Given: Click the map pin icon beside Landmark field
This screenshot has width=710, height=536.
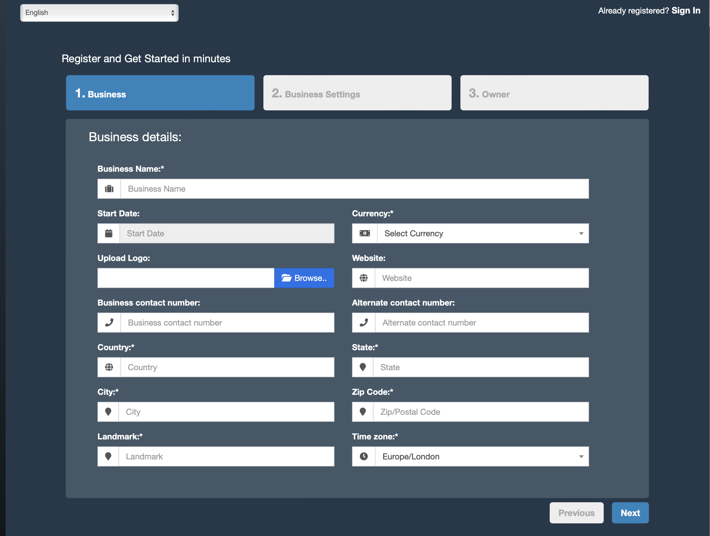Looking at the screenshot, I should click(108, 456).
